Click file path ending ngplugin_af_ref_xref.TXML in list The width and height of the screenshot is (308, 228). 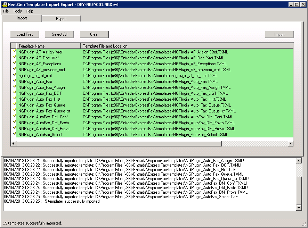150,75
